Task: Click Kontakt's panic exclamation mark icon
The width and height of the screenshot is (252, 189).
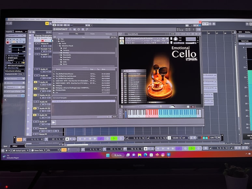Action: click(193, 30)
